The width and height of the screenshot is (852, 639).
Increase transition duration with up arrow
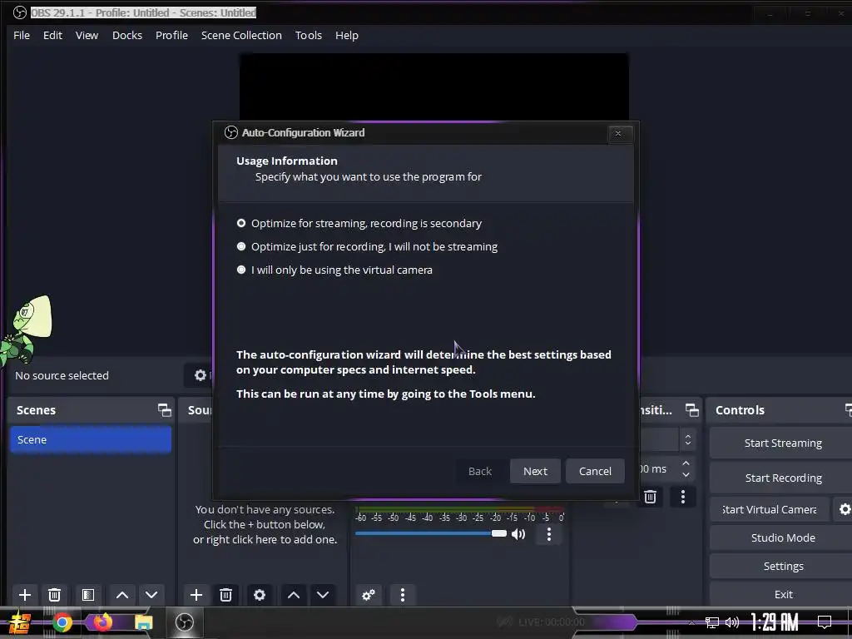tap(686, 463)
